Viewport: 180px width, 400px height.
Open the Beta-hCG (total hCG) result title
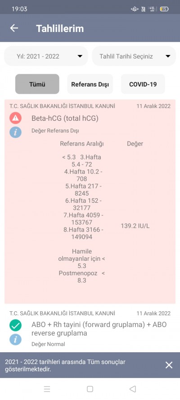pos(65,118)
